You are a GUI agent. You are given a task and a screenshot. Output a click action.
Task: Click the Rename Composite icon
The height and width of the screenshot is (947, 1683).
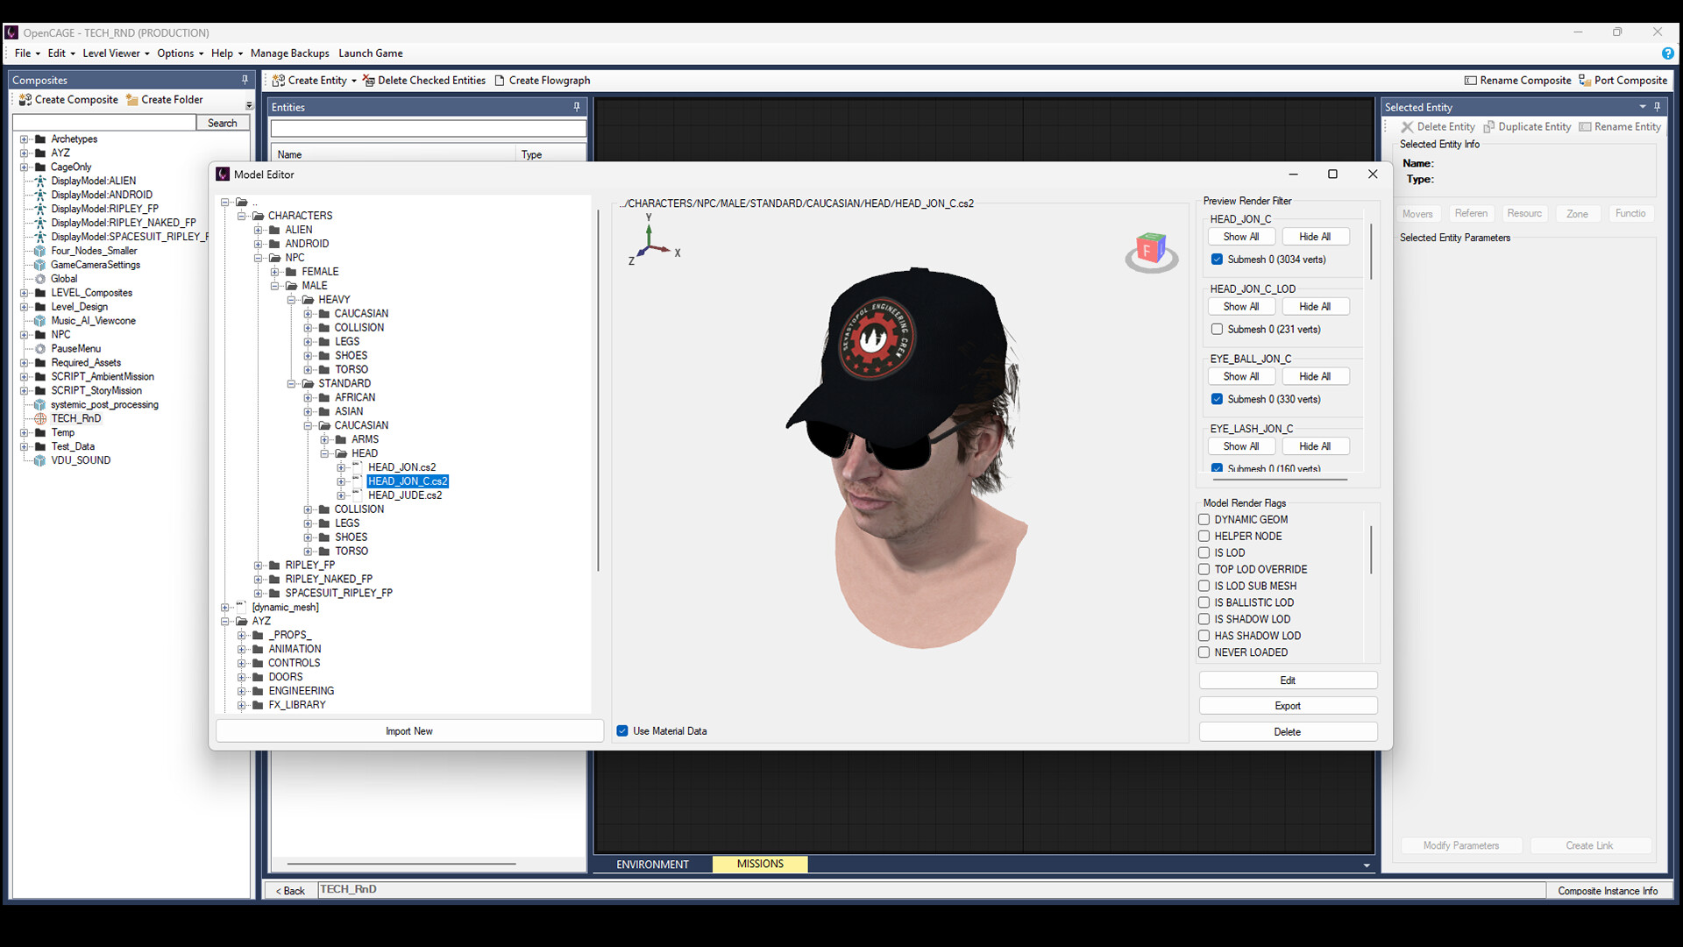[1471, 81]
